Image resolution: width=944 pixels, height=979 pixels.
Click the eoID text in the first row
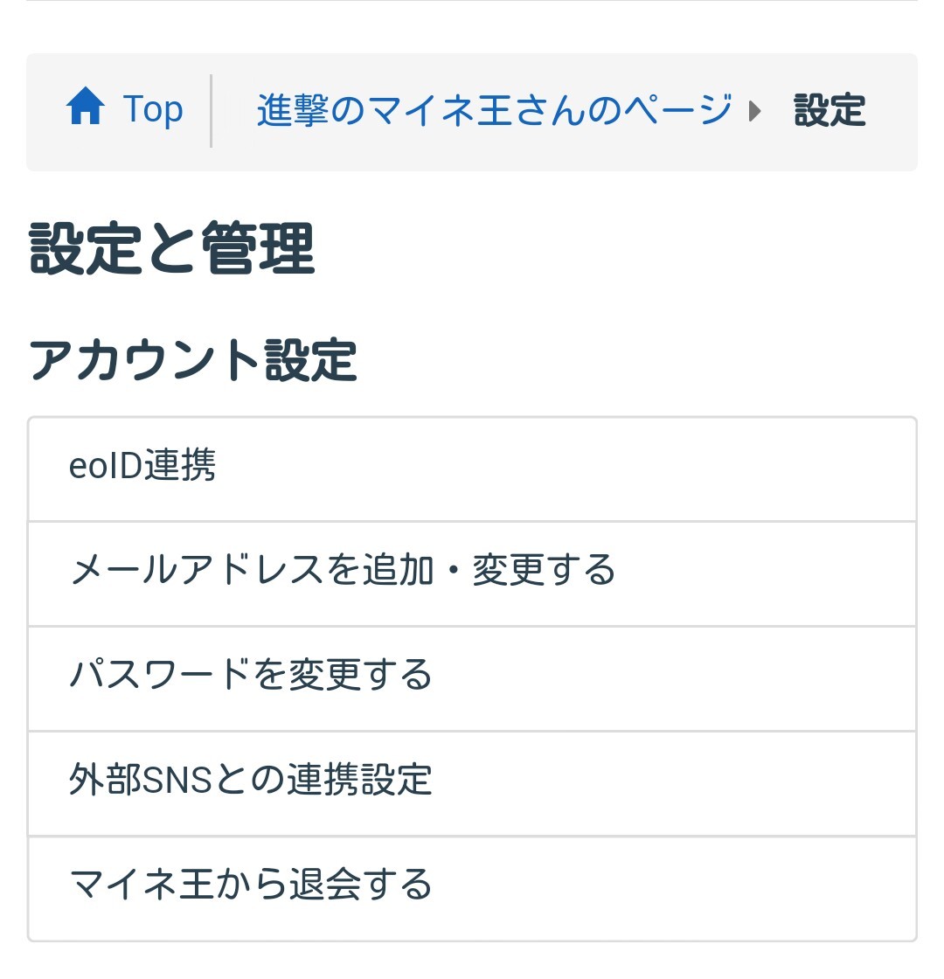point(107,467)
